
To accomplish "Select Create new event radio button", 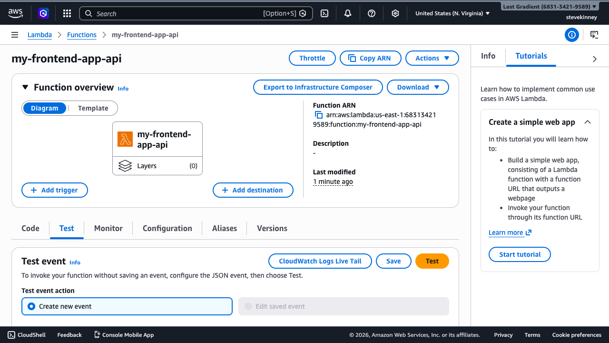I will coord(31,306).
